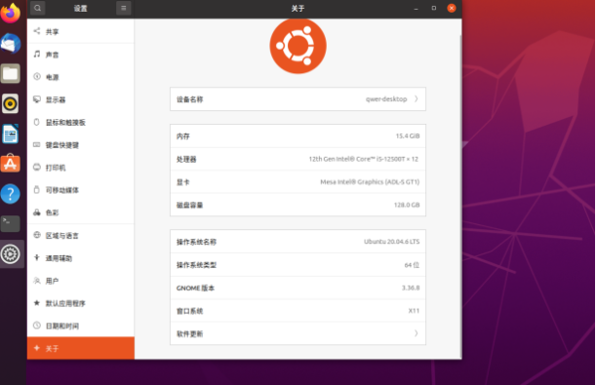Select 区域与语言 text in sidebar

pos(62,236)
